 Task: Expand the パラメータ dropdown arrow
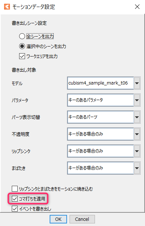137,100
